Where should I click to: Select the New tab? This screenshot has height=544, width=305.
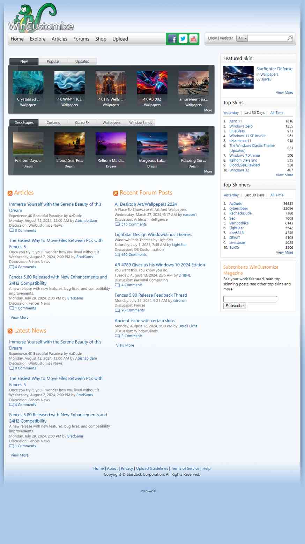(24, 61)
